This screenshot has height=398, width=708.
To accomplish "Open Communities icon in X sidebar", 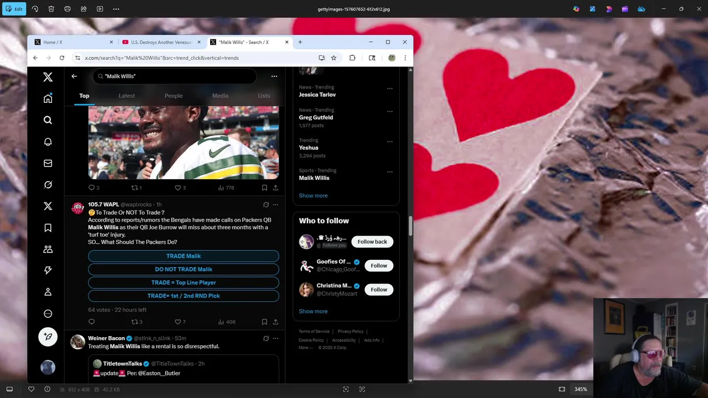I will click(x=48, y=249).
